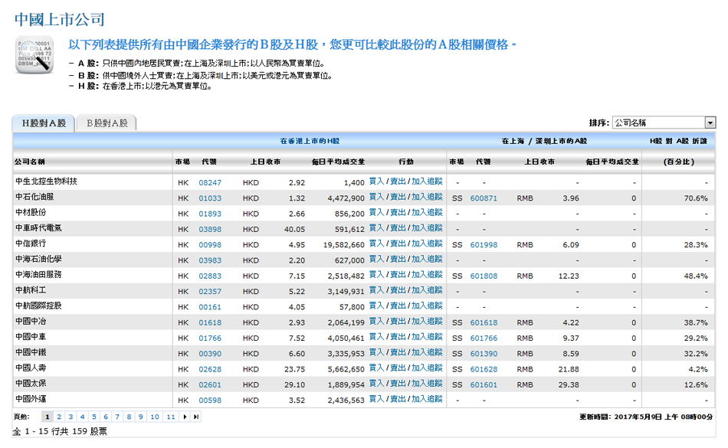Click the magnifier stock list icon

(34, 54)
